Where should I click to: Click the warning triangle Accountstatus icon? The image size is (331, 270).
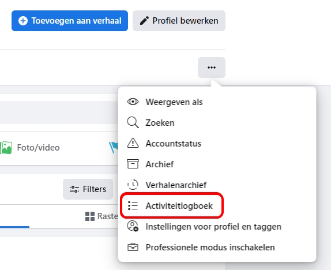(x=133, y=143)
